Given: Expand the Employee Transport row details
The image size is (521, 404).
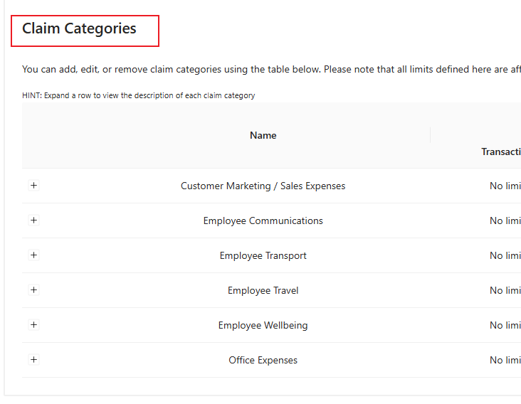Looking at the screenshot, I should [33, 255].
